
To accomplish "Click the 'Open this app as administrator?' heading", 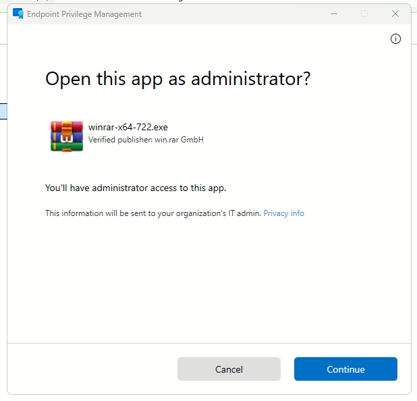I will [x=177, y=79].
